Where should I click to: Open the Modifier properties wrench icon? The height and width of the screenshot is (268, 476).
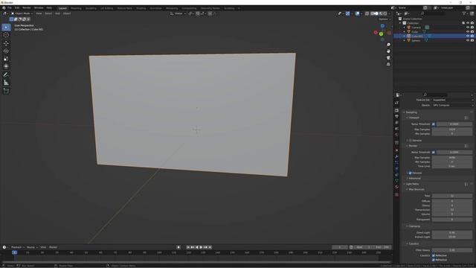point(396,157)
